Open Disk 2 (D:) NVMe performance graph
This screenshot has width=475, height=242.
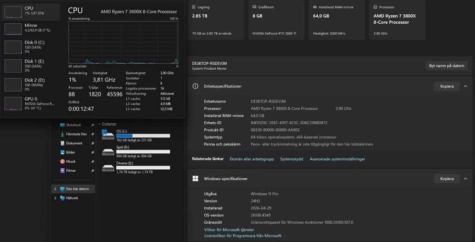tap(31, 85)
